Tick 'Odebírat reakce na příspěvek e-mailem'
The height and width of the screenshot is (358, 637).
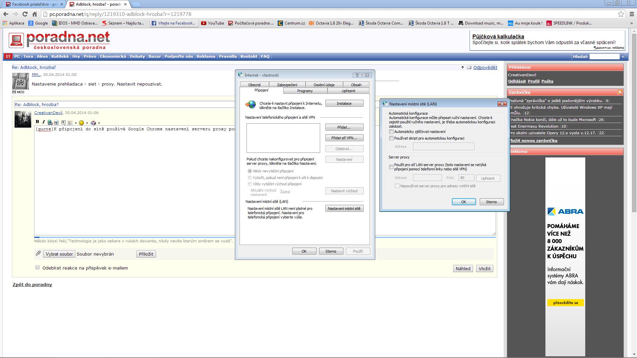pyautogui.click(x=37, y=268)
